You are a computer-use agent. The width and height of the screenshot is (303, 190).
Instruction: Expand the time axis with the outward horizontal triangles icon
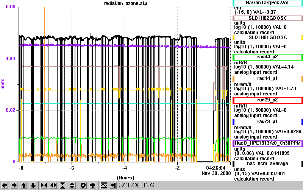[x=53, y=185]
